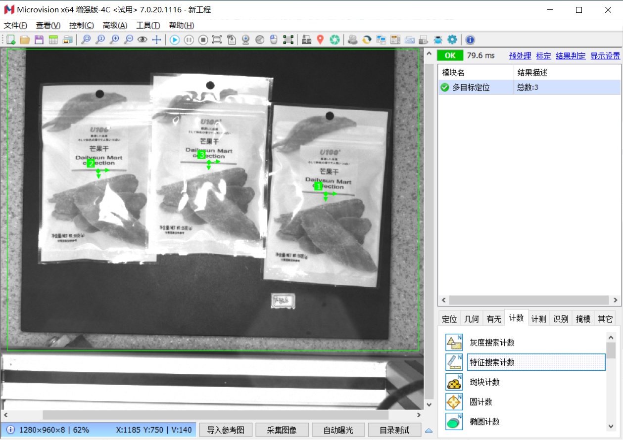Click the mouse-shaped toolbar icon
623x440 pixels.
(274, 40)
